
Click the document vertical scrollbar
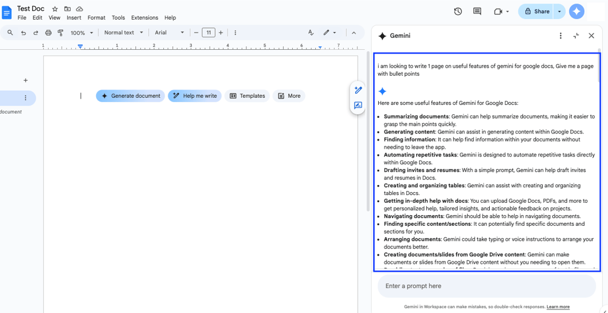coord(367,132)
